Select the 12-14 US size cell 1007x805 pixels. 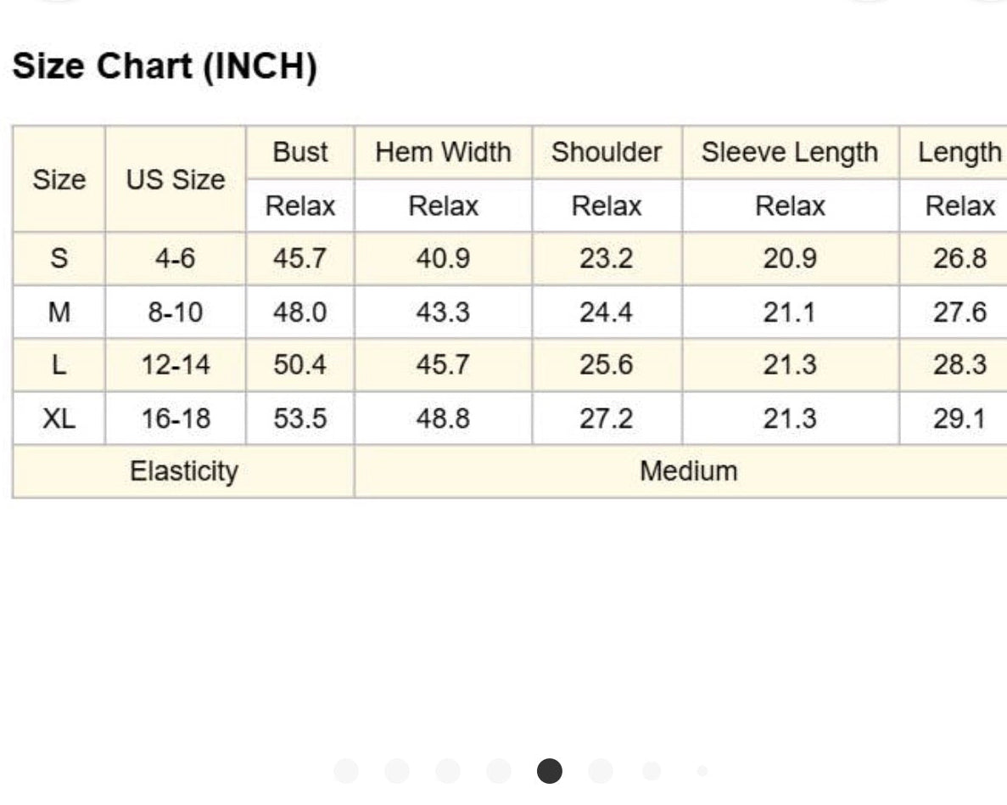tap(176, 365)
